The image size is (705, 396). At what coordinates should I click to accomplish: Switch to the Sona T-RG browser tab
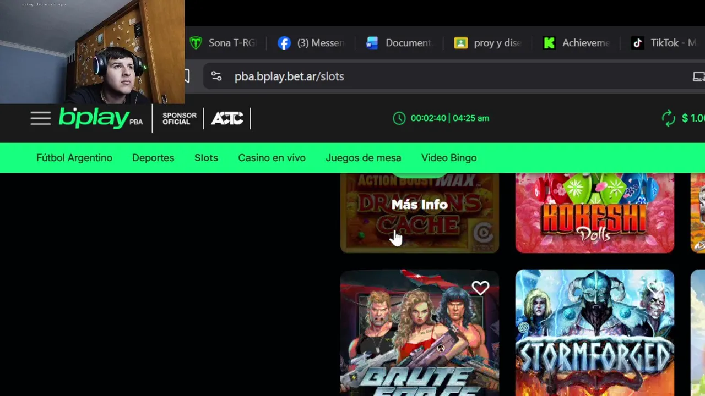point(223,43)
